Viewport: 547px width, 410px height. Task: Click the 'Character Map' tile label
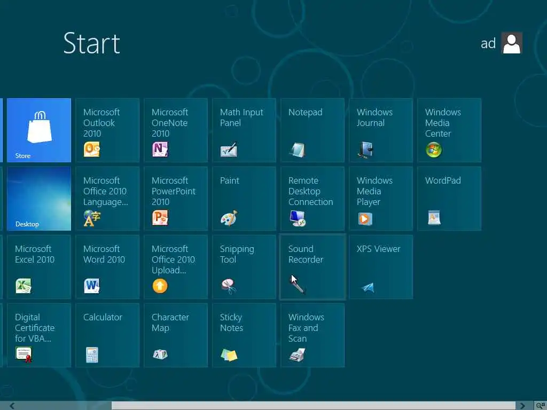pyautogui.click(x=170, y=322)
